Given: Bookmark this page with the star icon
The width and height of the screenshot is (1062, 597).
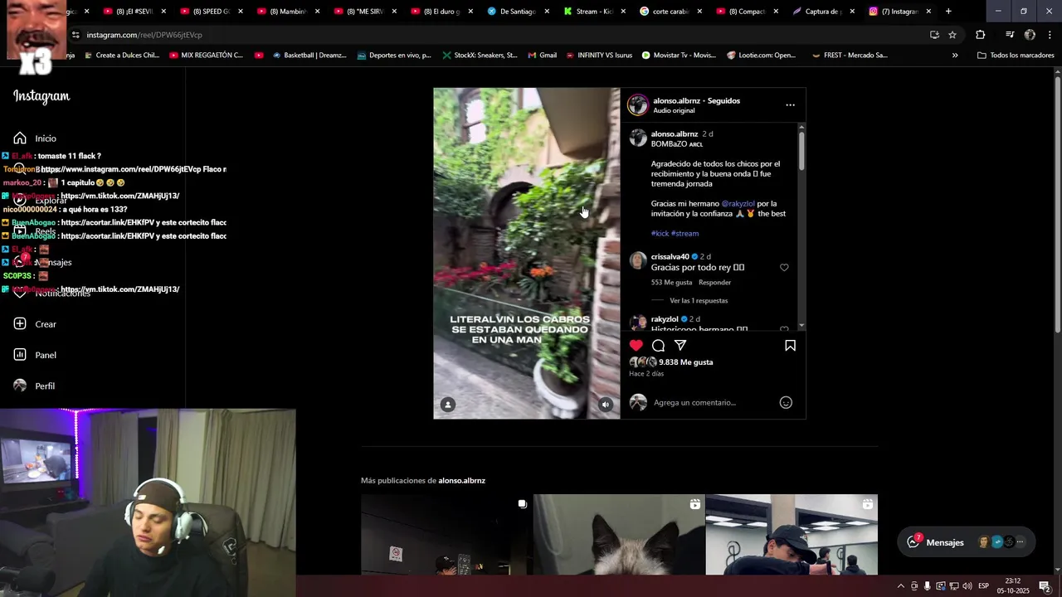Looking at the screenshot, I should pos(952,35).
